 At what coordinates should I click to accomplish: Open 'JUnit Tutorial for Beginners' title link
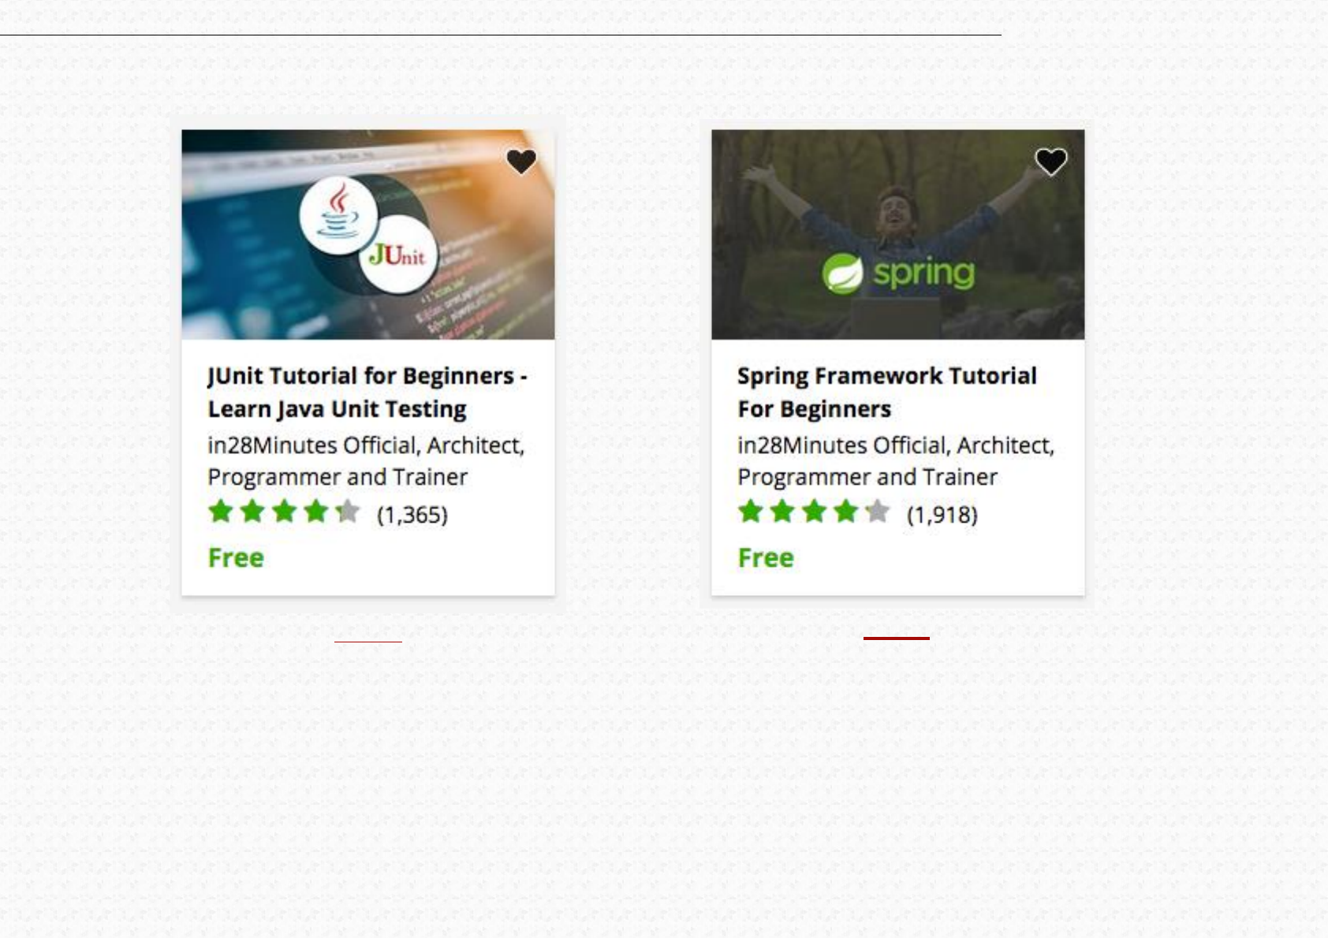point(367,393)
